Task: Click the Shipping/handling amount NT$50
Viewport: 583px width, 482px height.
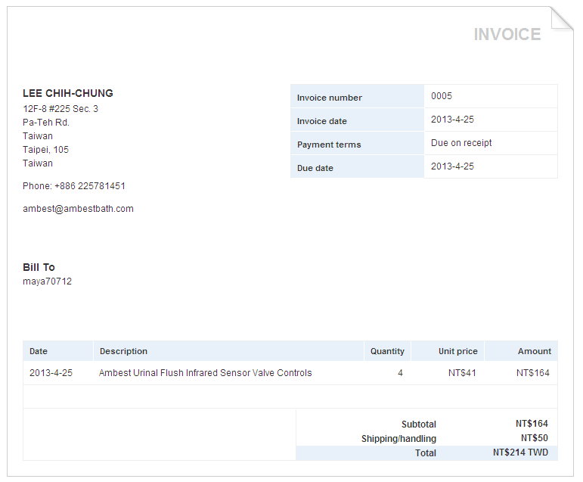Action: (534, 438)
